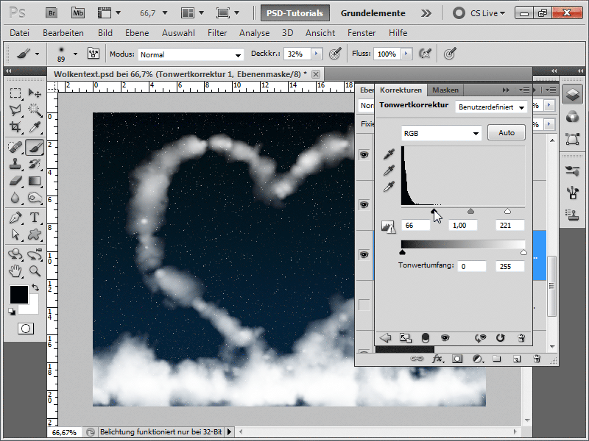The image size is (589, 441).
Task: Select the Zoom tool
Action: 35,270
